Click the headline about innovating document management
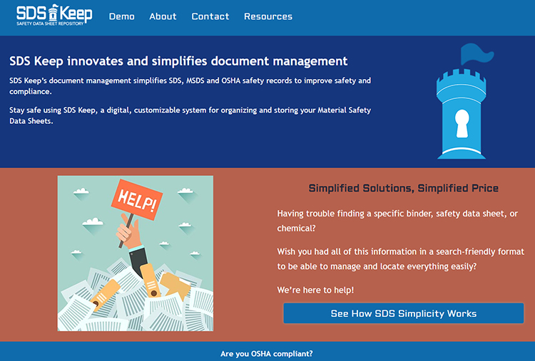535x361 pixels. click(178, 61)
